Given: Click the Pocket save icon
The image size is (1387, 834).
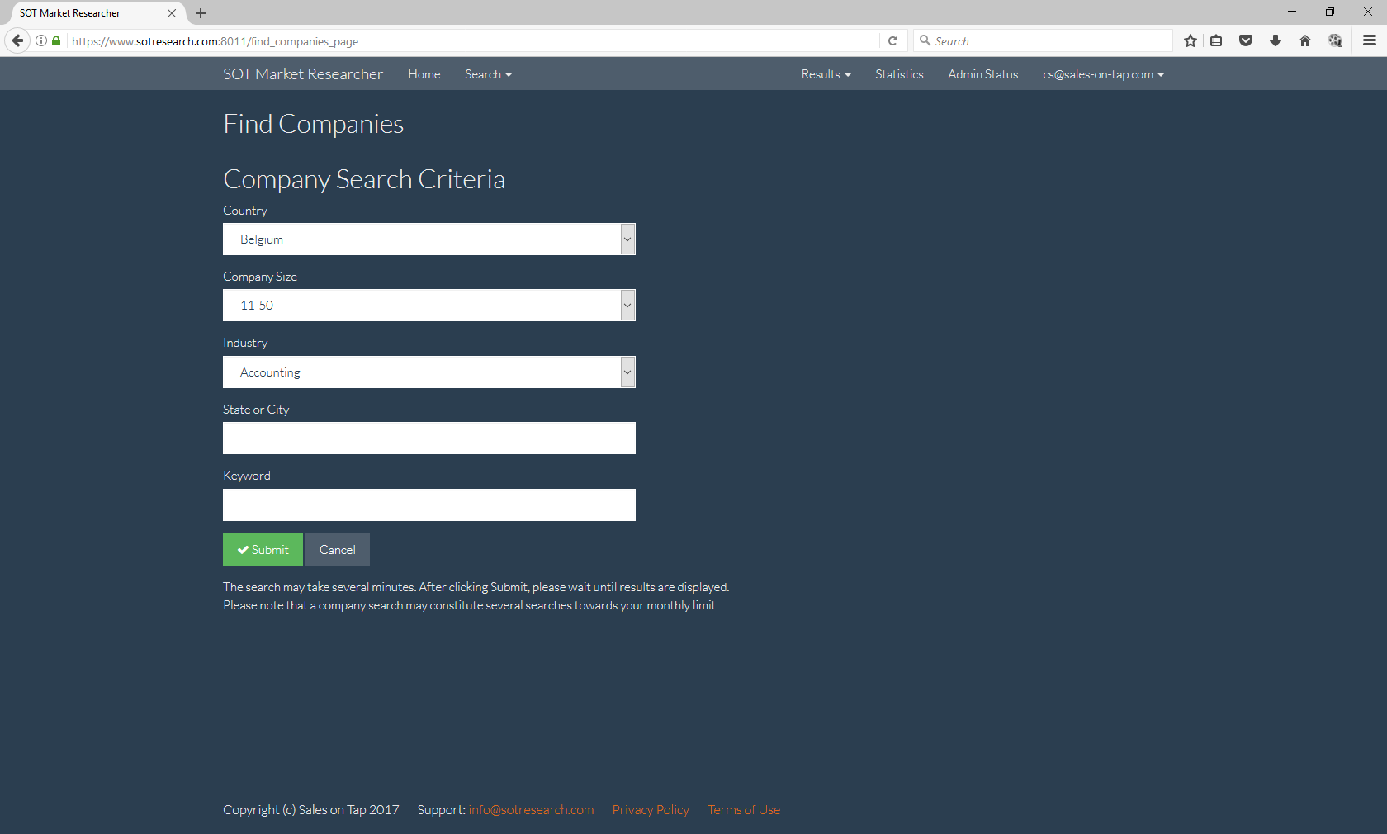Looking at the screenshot, I should pos(1246,40).
